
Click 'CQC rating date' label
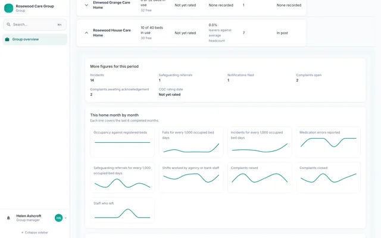tap(171, 89)
